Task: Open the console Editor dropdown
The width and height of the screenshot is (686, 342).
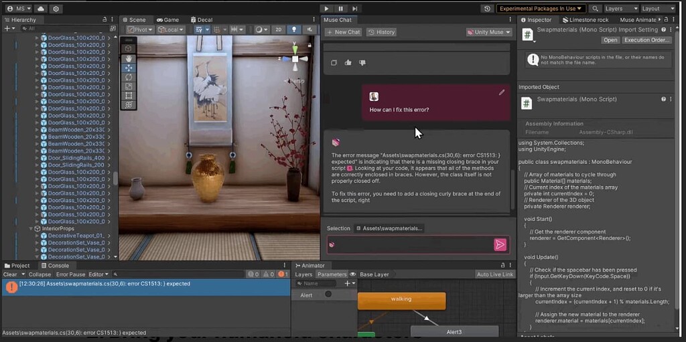Action: (x=98, y=274)
